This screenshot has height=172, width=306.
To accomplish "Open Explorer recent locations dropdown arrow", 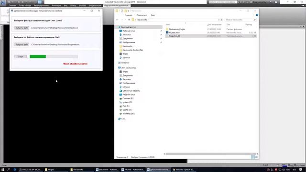I will pyautogui.click(x=126, y=20).
